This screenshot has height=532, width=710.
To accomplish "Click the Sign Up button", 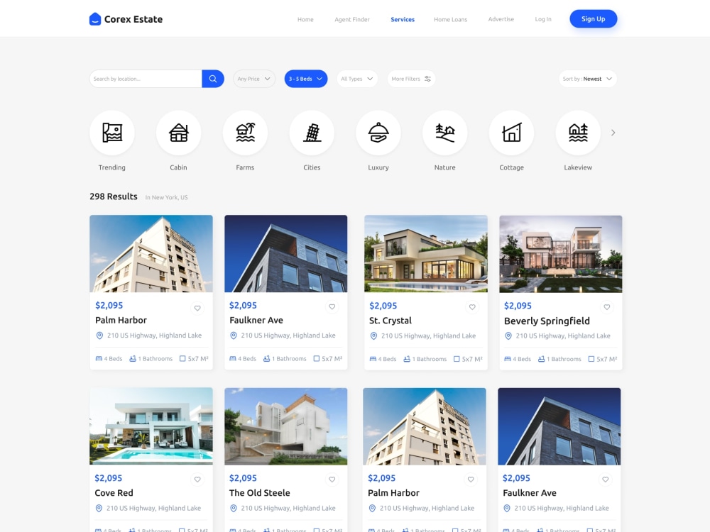I will click(593, 19).
